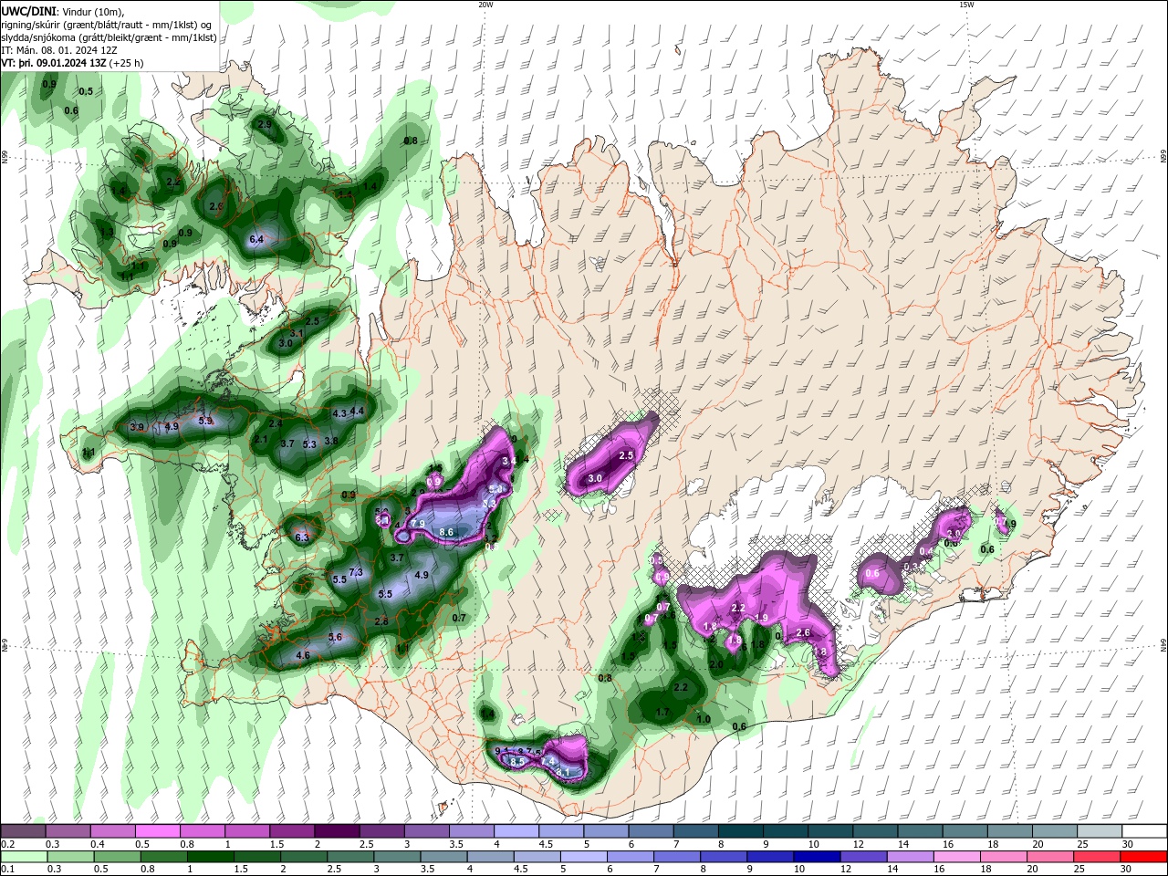1168x876 pixels.
Task: Click the '(+25 h)' forecast offset text
Action: (126, 63)
